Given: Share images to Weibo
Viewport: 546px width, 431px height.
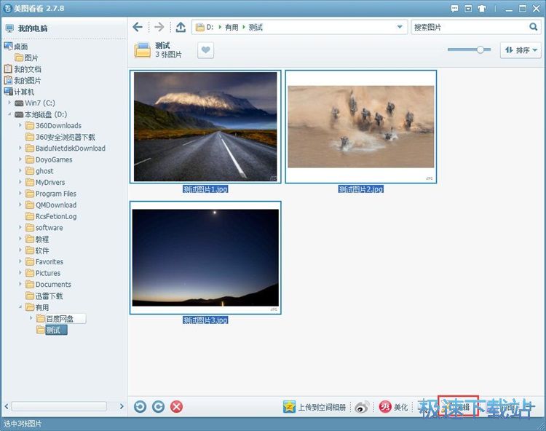Looking at the screenshot, I should (x=362, y=407).
